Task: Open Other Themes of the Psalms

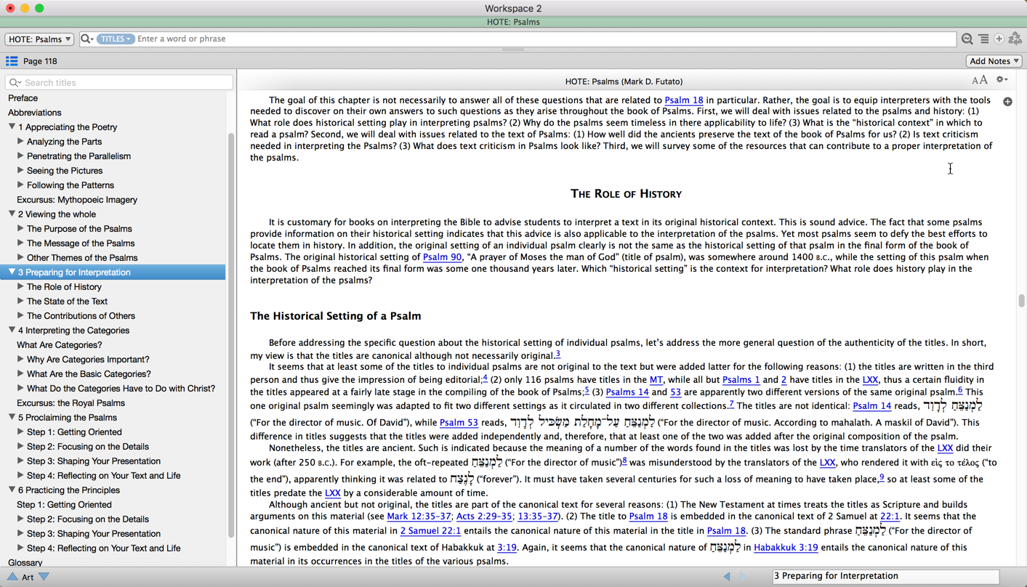Action: [82, 258]
